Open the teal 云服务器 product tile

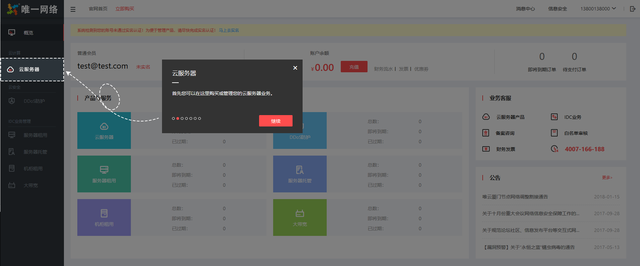(x=104, y=130)
